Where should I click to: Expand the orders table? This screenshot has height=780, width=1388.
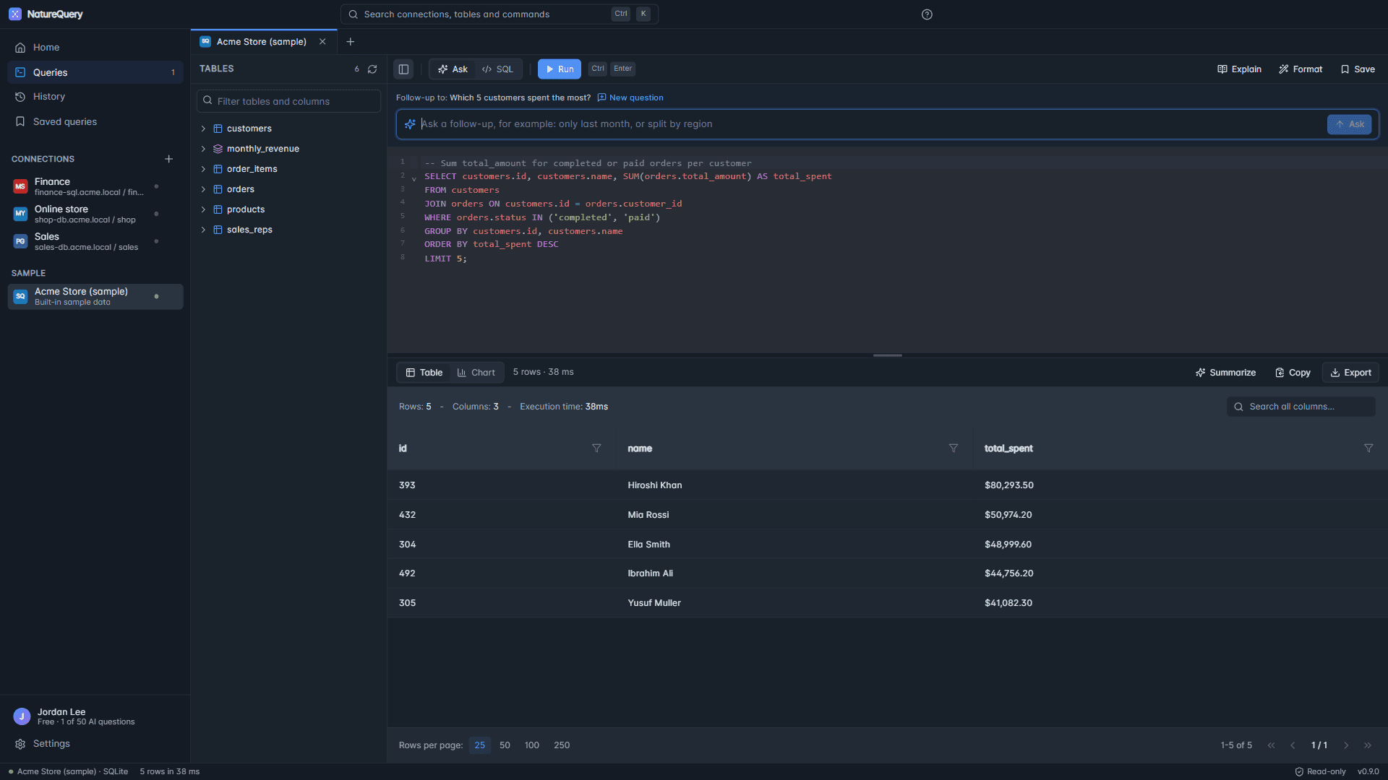point(203,189)
